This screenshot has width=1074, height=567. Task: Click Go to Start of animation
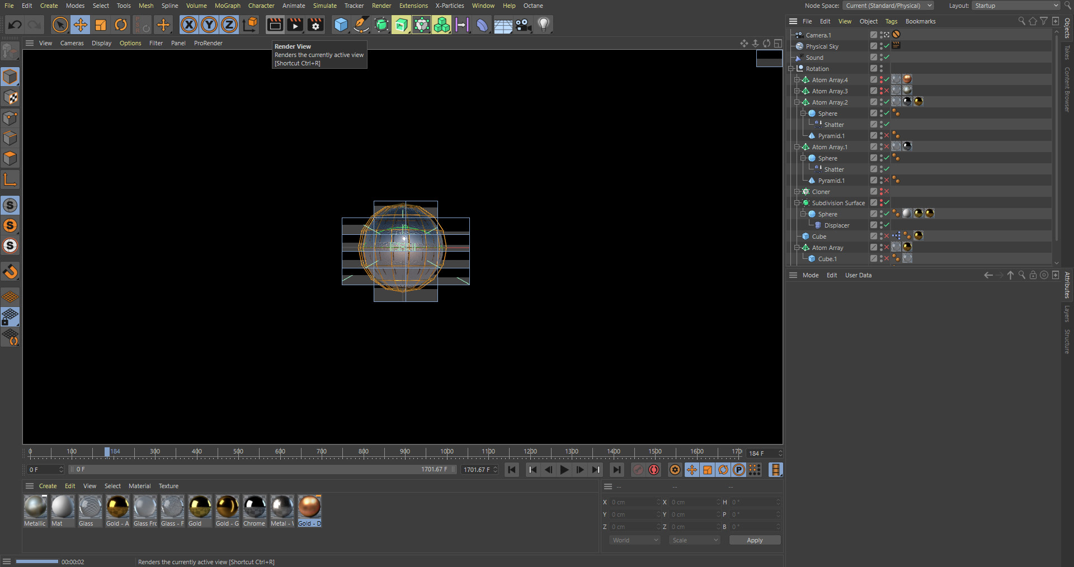[x=512, y=470]
